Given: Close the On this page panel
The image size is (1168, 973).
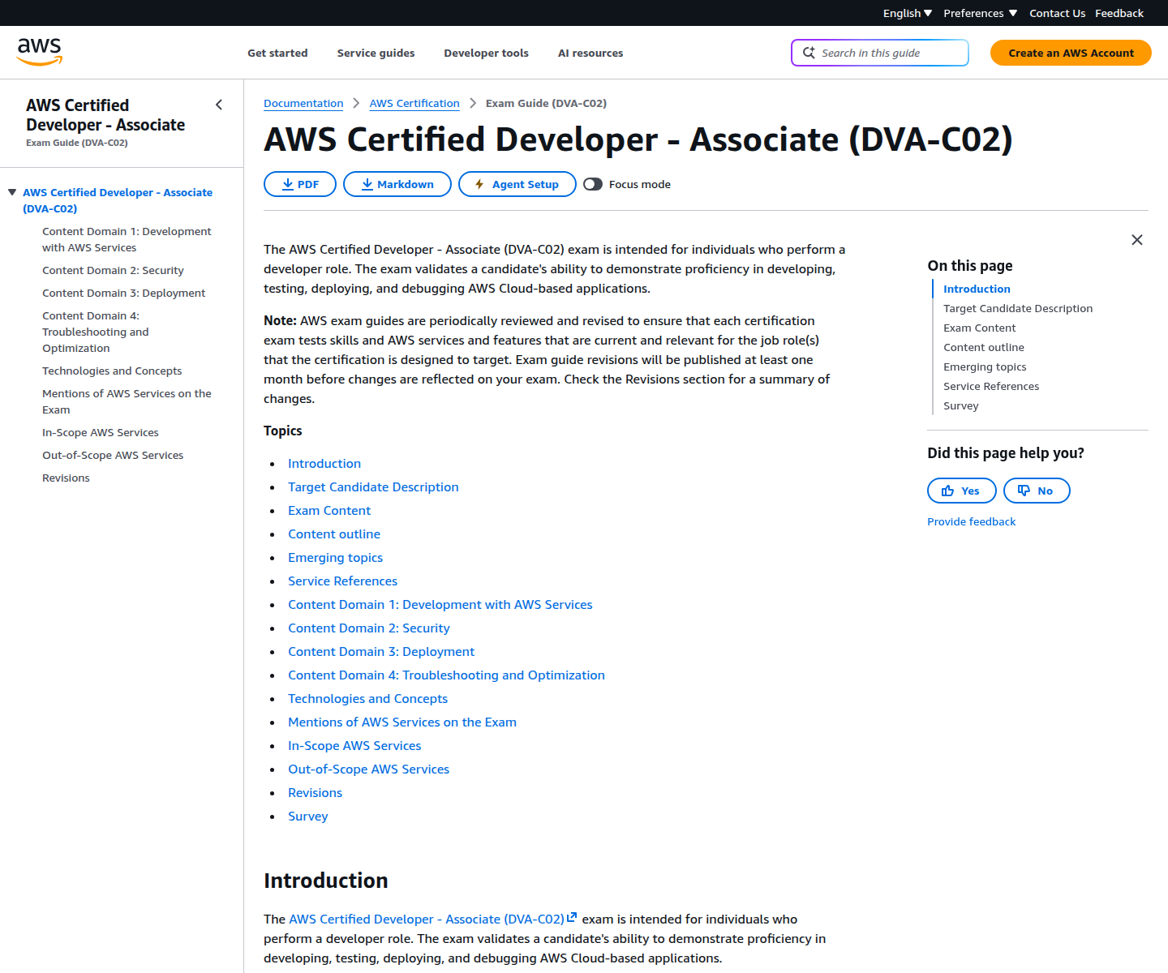Looking at the screenshot, I should point(1137,240).
